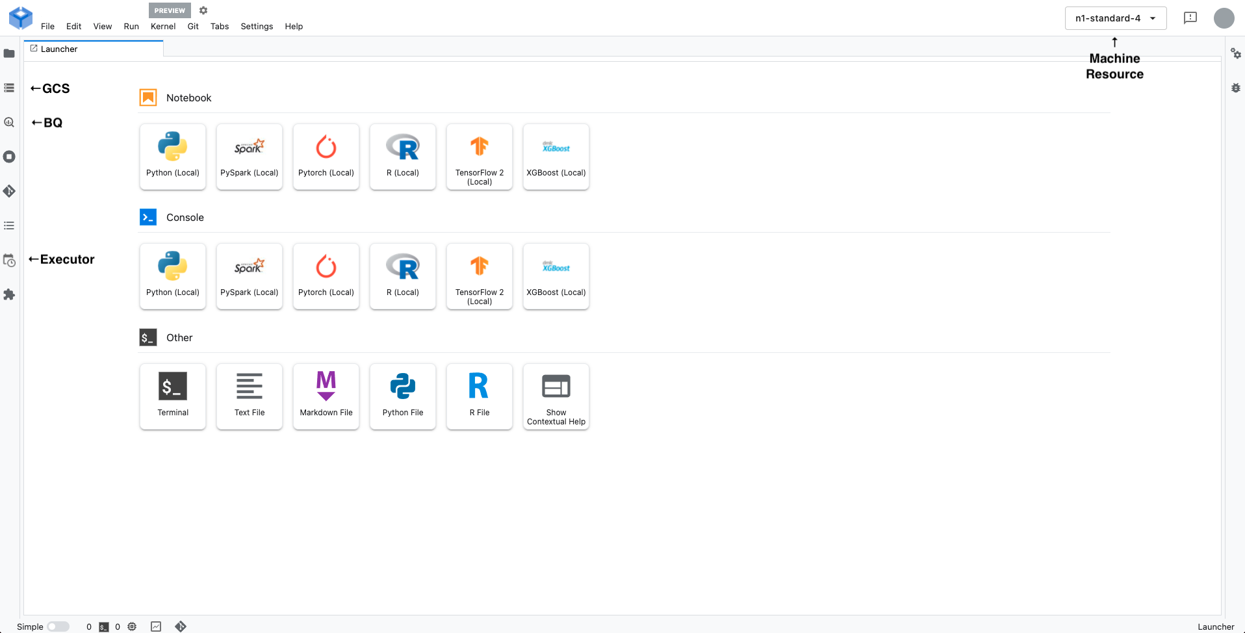Open the Executor scheduler icon
The image size is (1245, 633).
(9, 260)
